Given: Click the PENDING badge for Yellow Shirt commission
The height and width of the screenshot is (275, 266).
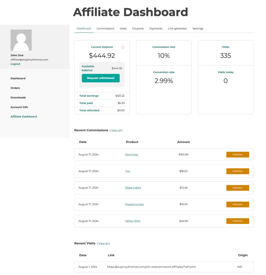Looking at the screenshot, I should pyautogui.click(x=238, y=221).
